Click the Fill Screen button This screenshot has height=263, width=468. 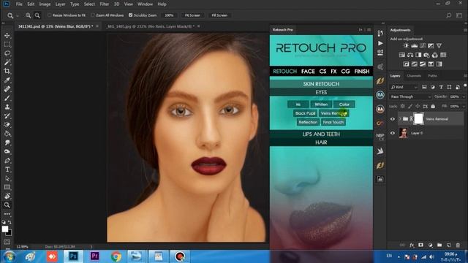click(x=219, y=15)
